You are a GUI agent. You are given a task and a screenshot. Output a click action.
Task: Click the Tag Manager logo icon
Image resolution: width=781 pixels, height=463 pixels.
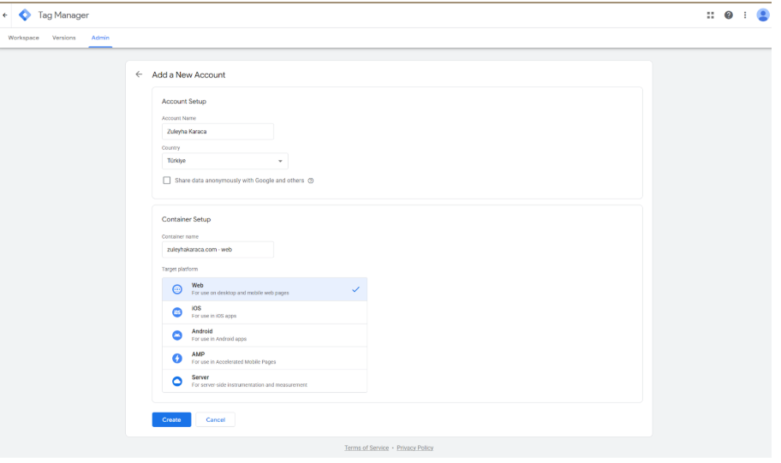click(24, 15)
